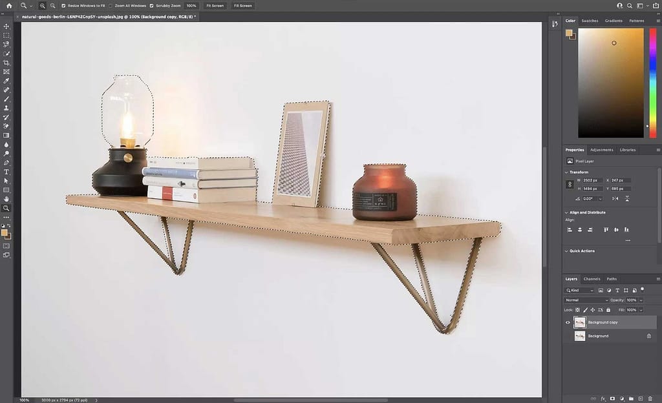Hide the Background copy layer

point(568,322)
